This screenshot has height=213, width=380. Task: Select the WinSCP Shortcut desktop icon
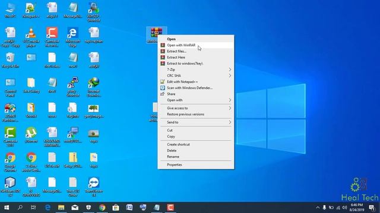point(94,12)
